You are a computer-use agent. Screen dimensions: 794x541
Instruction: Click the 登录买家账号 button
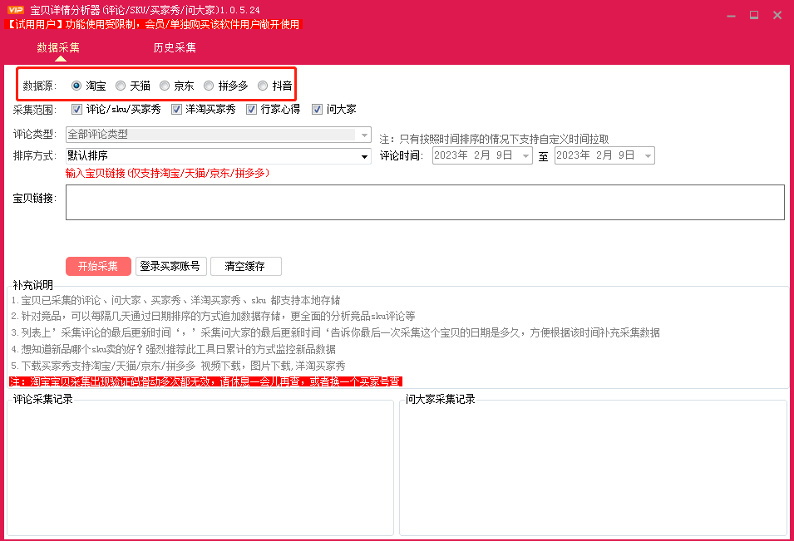[170, 266]
